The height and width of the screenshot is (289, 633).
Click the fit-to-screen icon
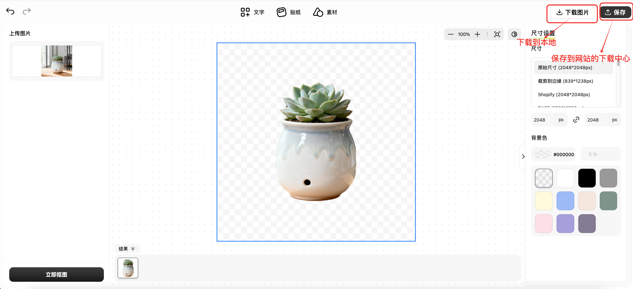pyautogui.click(x=497, y=34)
